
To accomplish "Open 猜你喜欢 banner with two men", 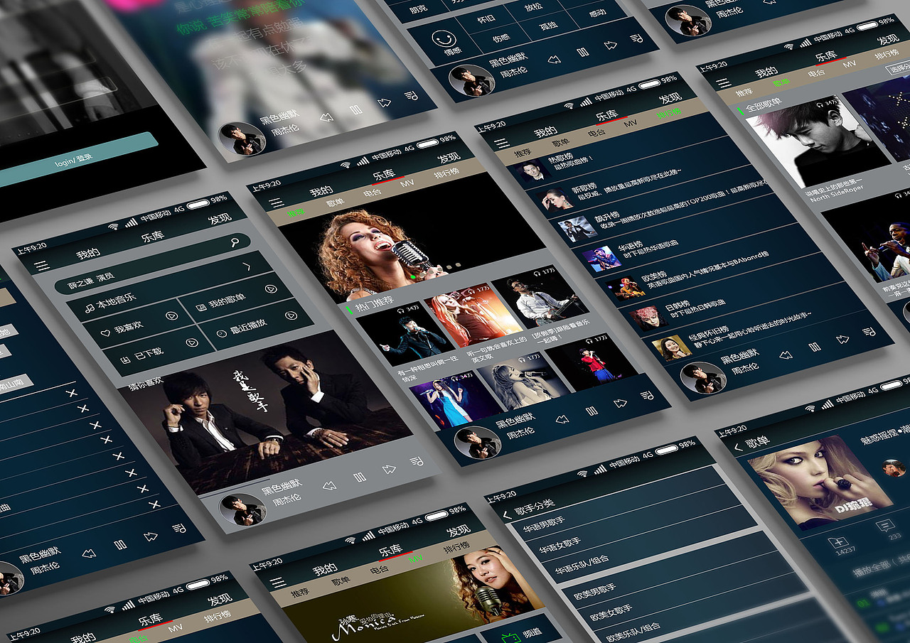I will 264,412.
